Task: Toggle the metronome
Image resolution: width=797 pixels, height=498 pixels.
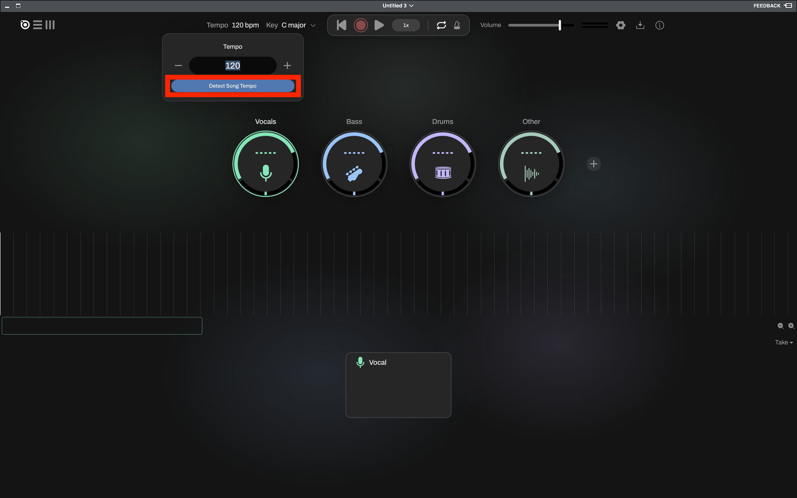Action: click(x=457, y=25)
